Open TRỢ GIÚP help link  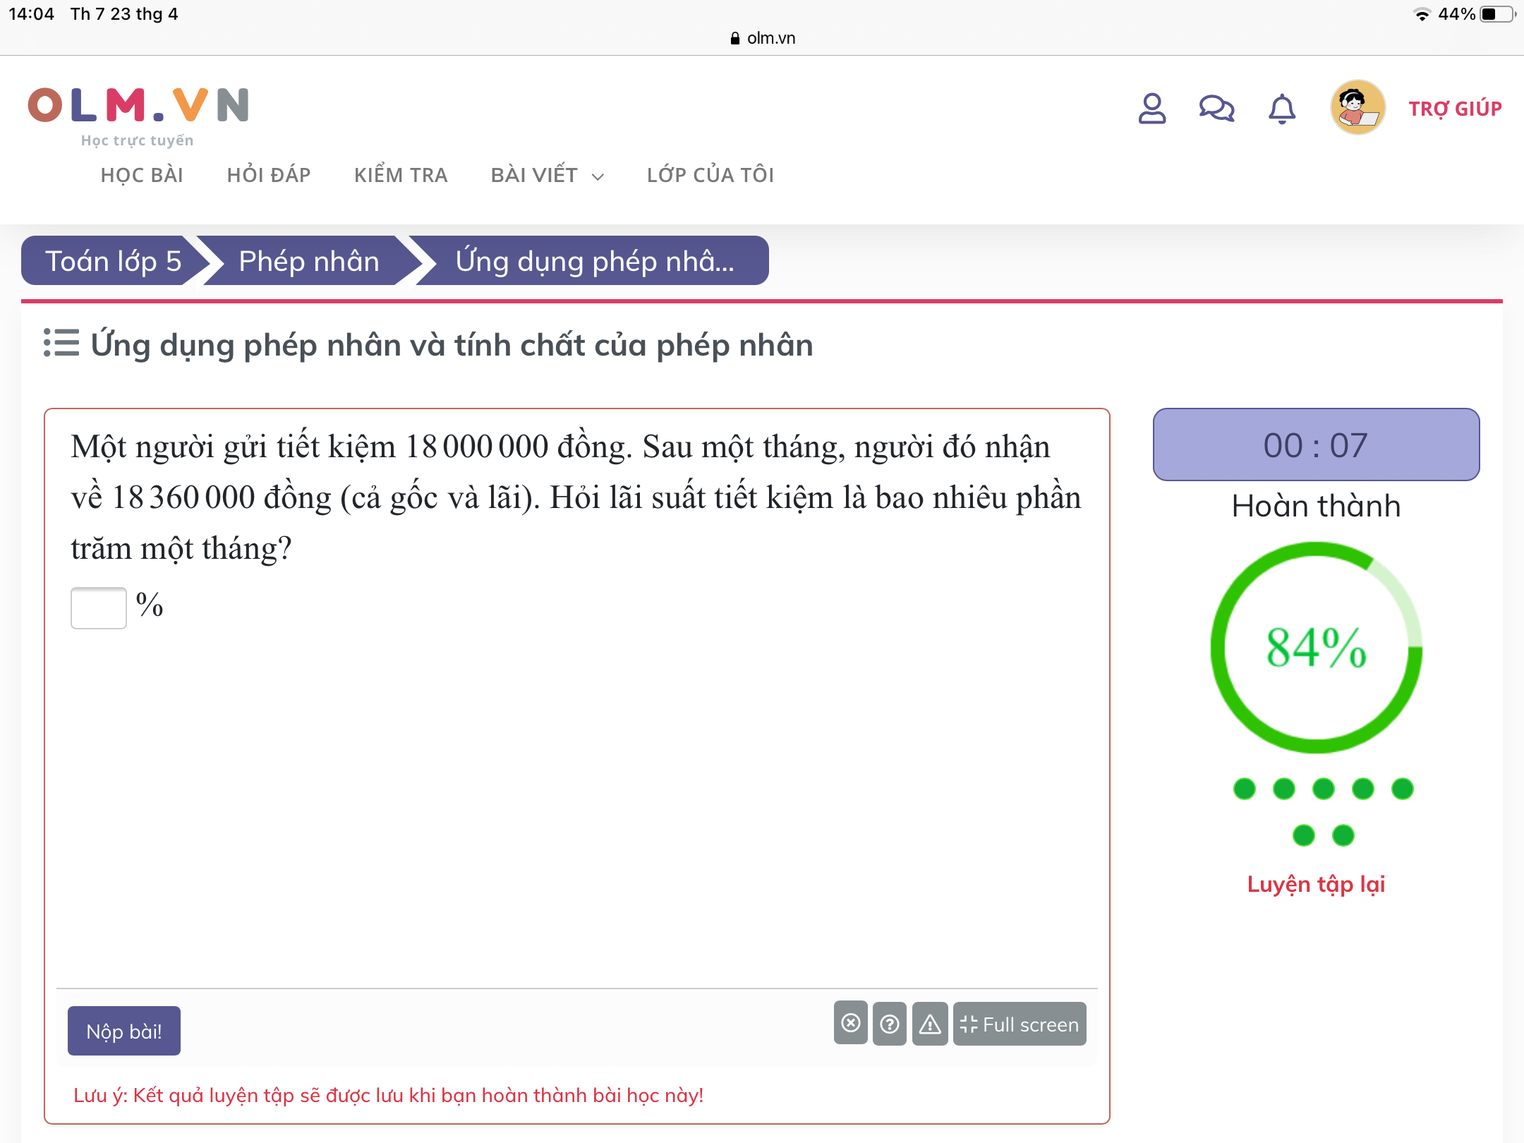pyautogui.click(x=1455, y=109)
